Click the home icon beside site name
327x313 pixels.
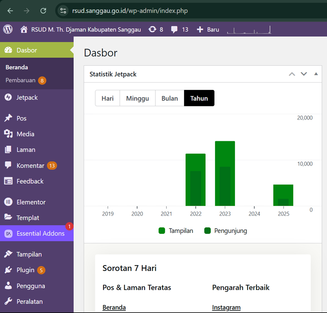(x=24, y=29)
